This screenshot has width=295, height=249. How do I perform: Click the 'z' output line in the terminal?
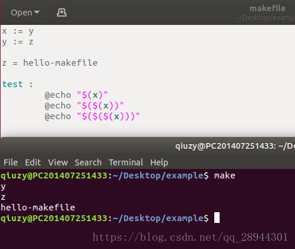3,197
